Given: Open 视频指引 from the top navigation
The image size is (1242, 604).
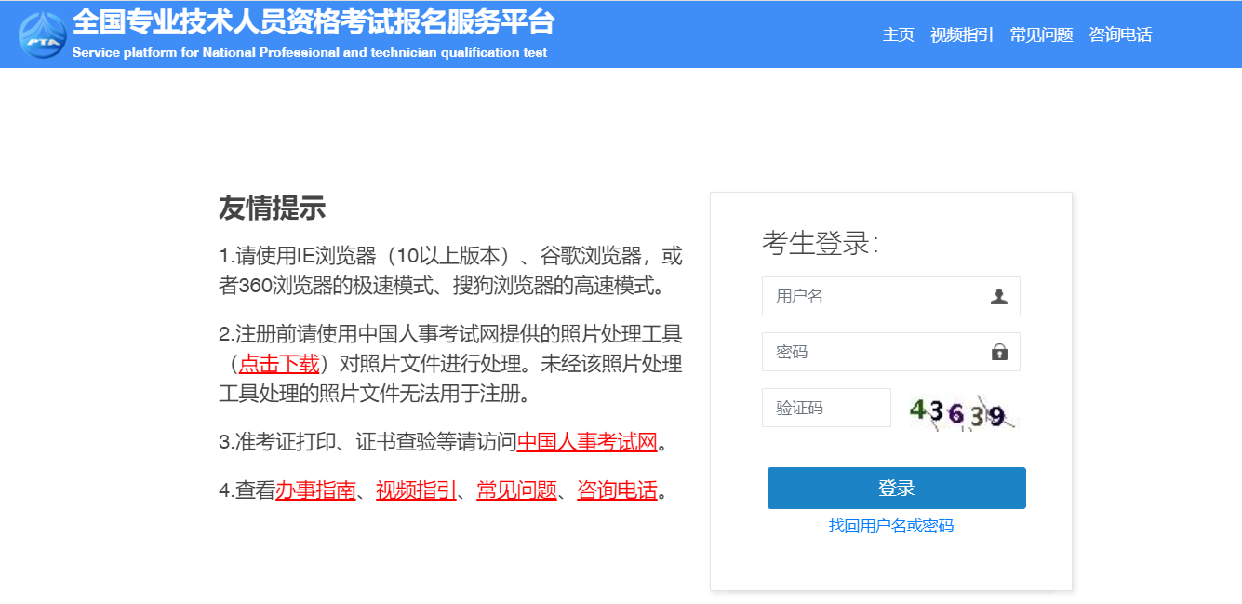Looking at the screenshot, I should tap(961, 34).
